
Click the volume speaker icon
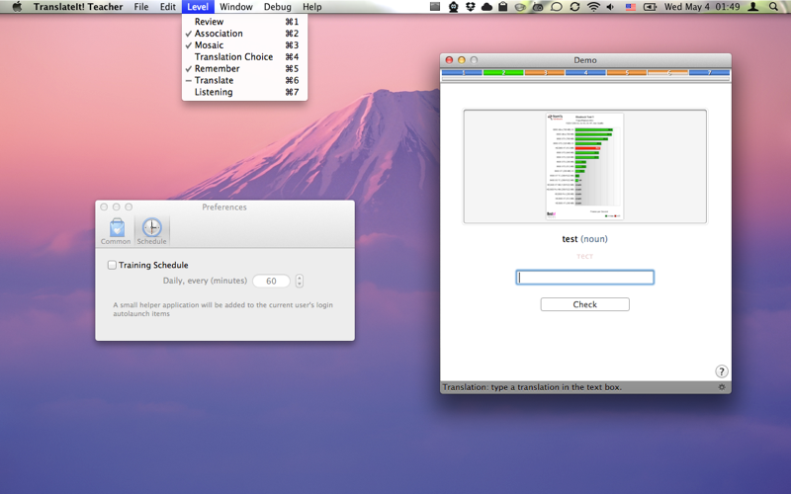(x=610, y=7)
